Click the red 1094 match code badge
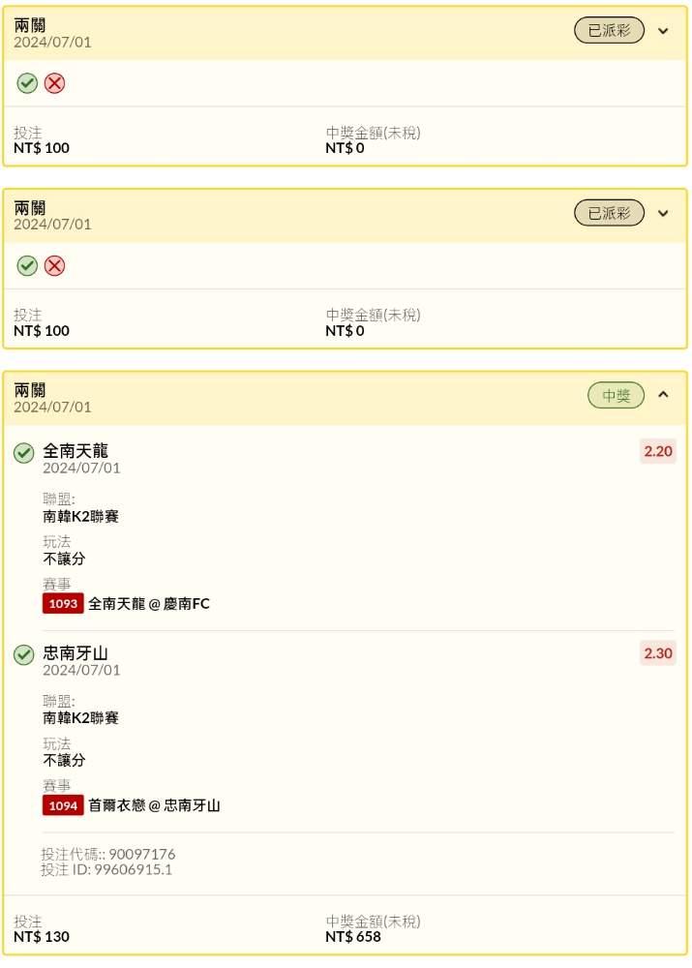 pyautogui.click(x=63, y=805)
